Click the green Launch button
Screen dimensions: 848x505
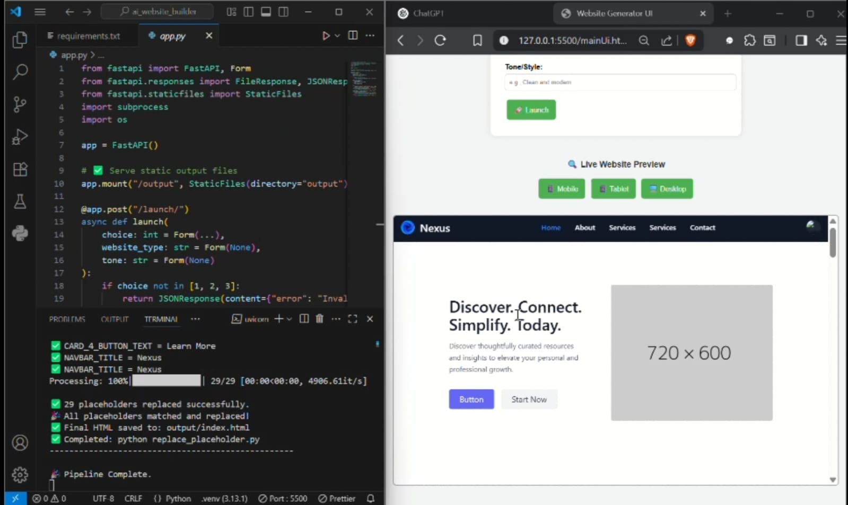pyautogui.click(x=531, y=110)
